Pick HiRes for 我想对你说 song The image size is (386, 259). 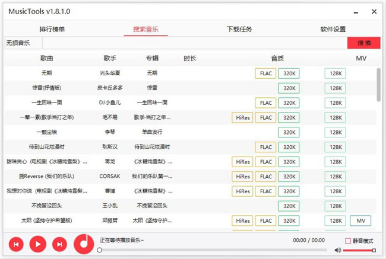242,191
